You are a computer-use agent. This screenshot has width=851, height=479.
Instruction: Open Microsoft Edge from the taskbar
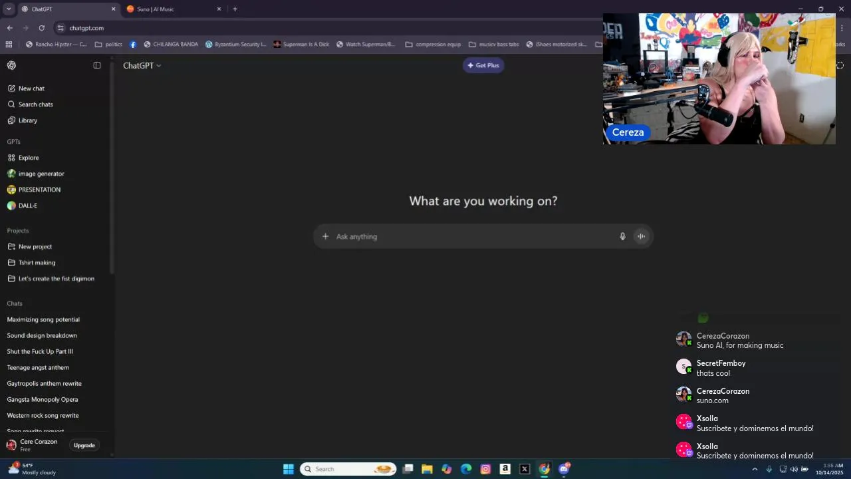466,469
